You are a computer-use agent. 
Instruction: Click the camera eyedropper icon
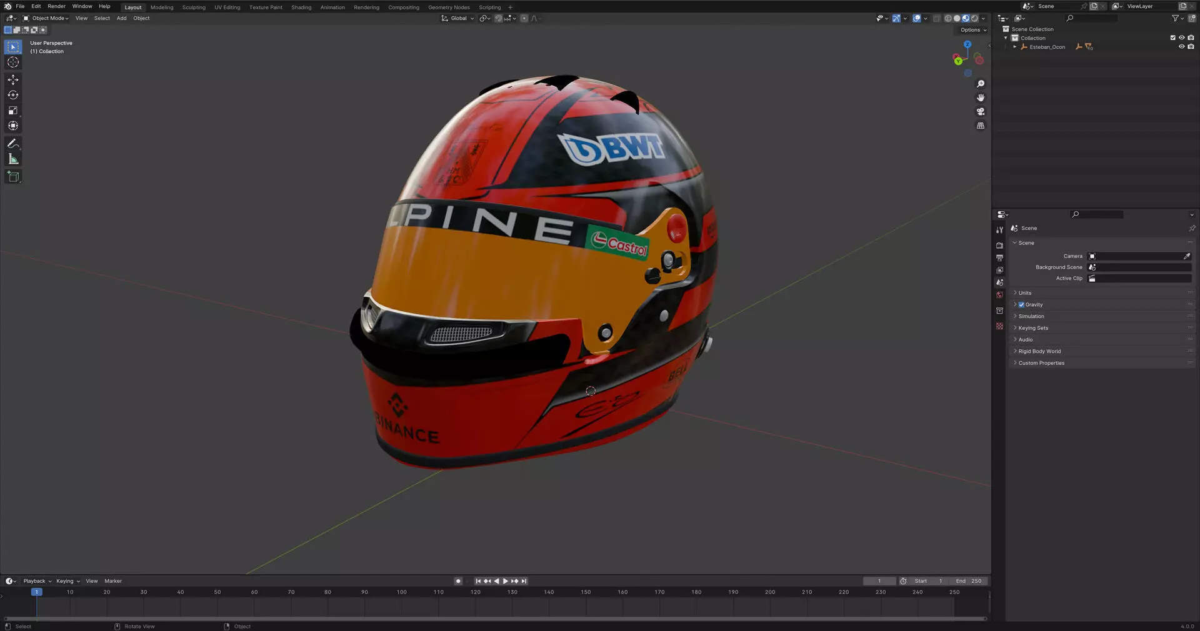click(1186, 256)
